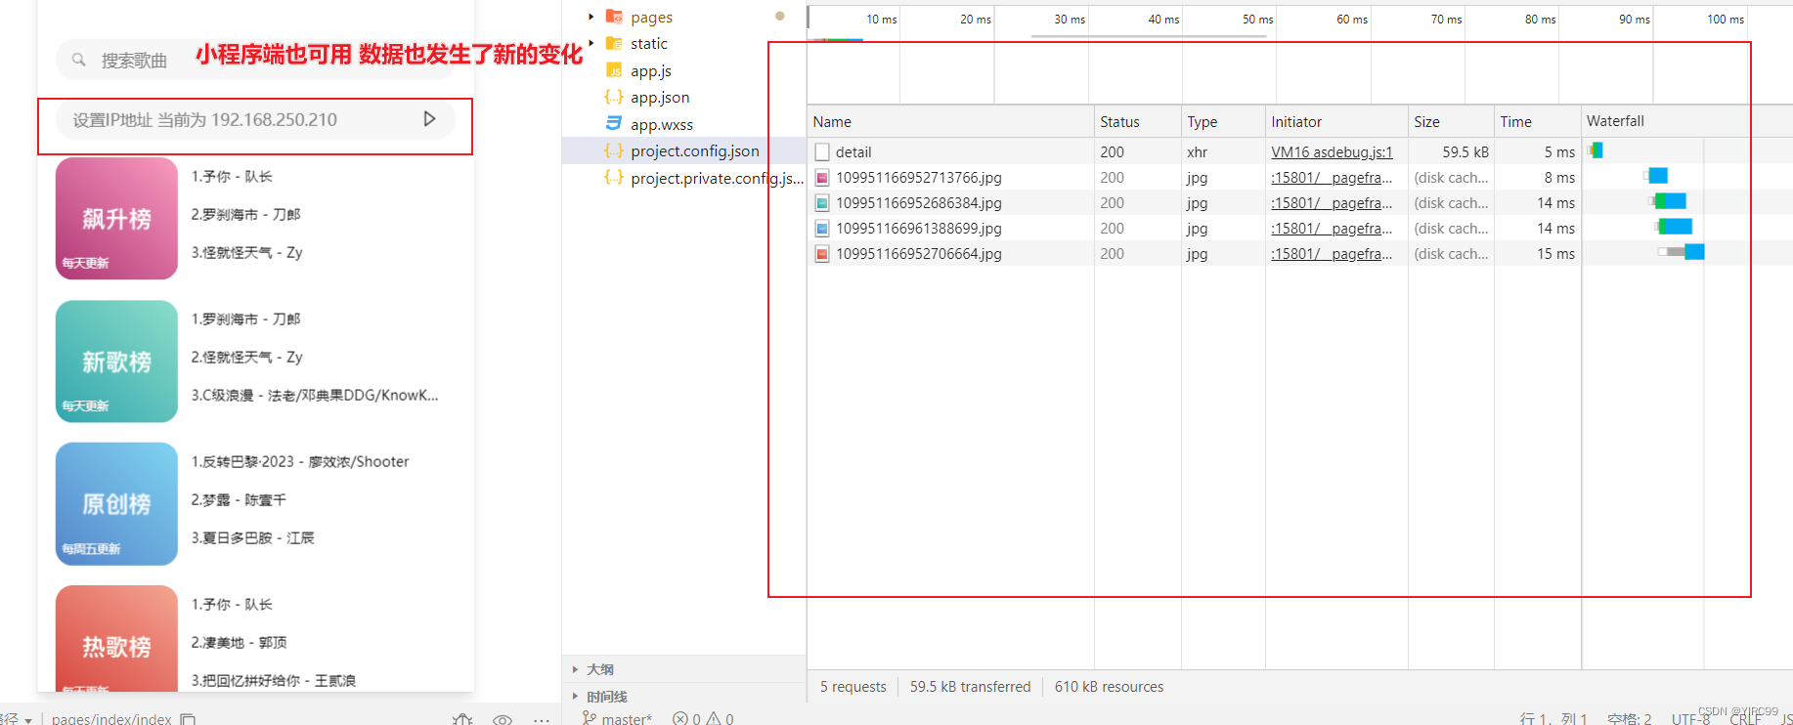
Task: Click the eye preview icon in bottom bar
Action: [x=503, y=719]
